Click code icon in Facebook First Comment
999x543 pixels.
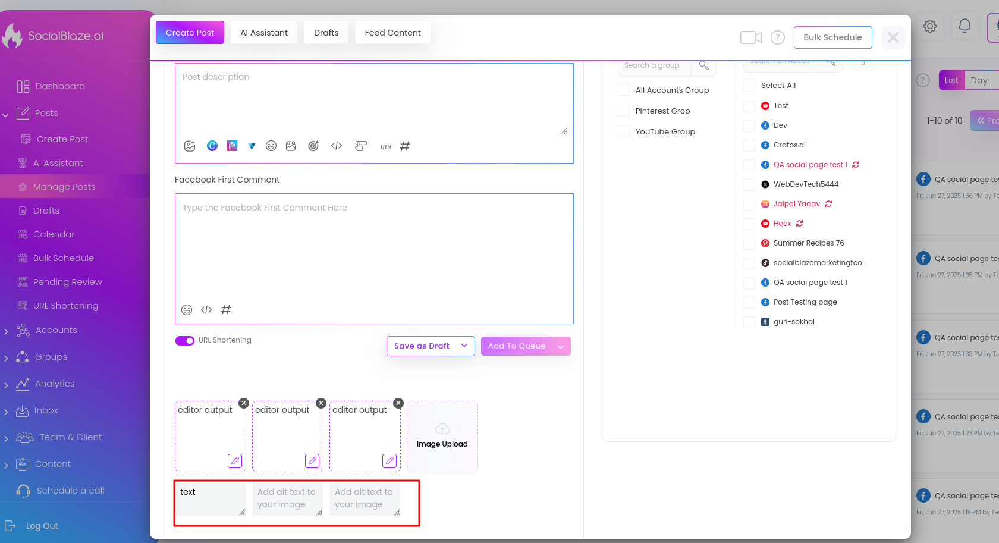206,310
